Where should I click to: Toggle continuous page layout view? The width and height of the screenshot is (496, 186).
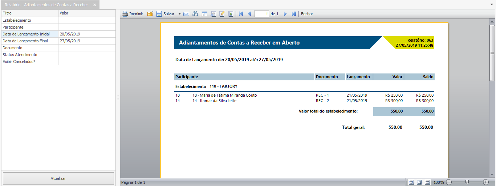pos(427,182)
